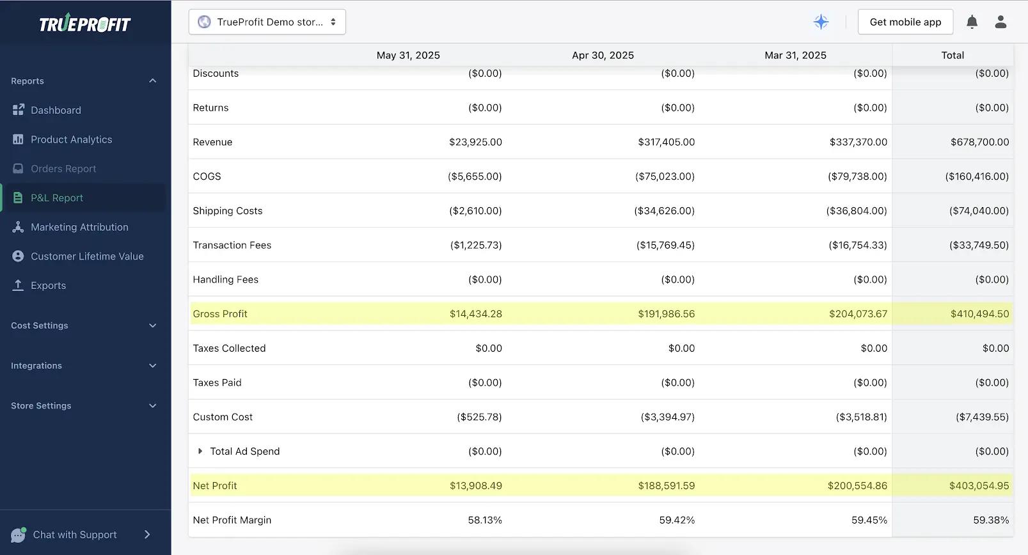The width and height of the screenshot is (1028, 555).
Task: Click the Exports upload icon
Action: coord(18,285)
